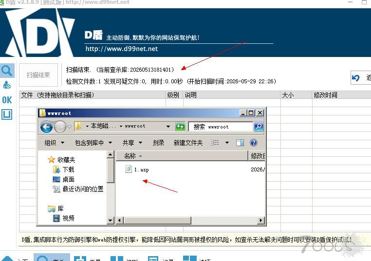The image size is (371, 261).
Task: Click navigation pane scrollbar down arrow
Action: pyautogui.click(x=110, y=220)
